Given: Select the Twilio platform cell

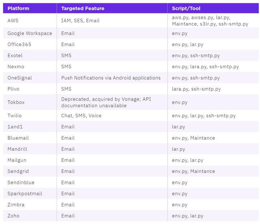Looking at the screenshot, I should coord(15,116).
